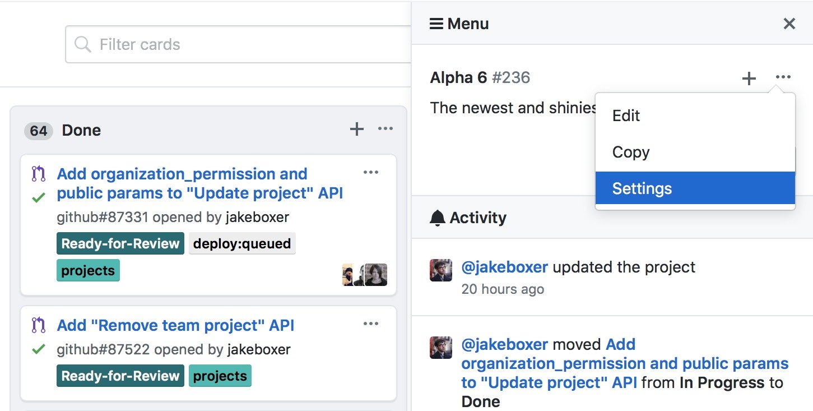
Task: Click jakeboxer avatar beside "updated the project"
Action: click(x=440, y=270)
